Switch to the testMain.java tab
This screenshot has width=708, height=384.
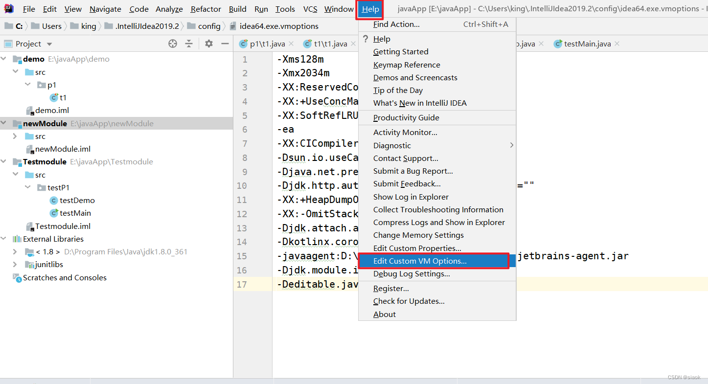click(587, 44)
